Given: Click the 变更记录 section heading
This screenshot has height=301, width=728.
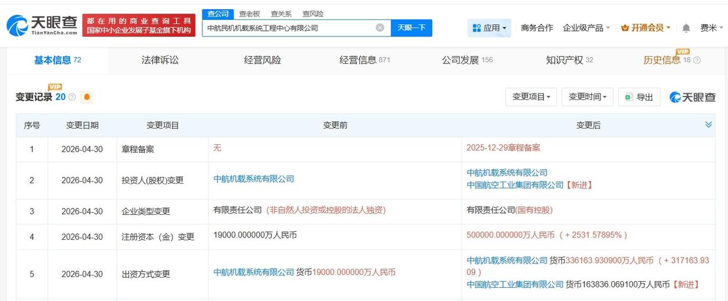Looking at the screenshot, I should 34,97.
